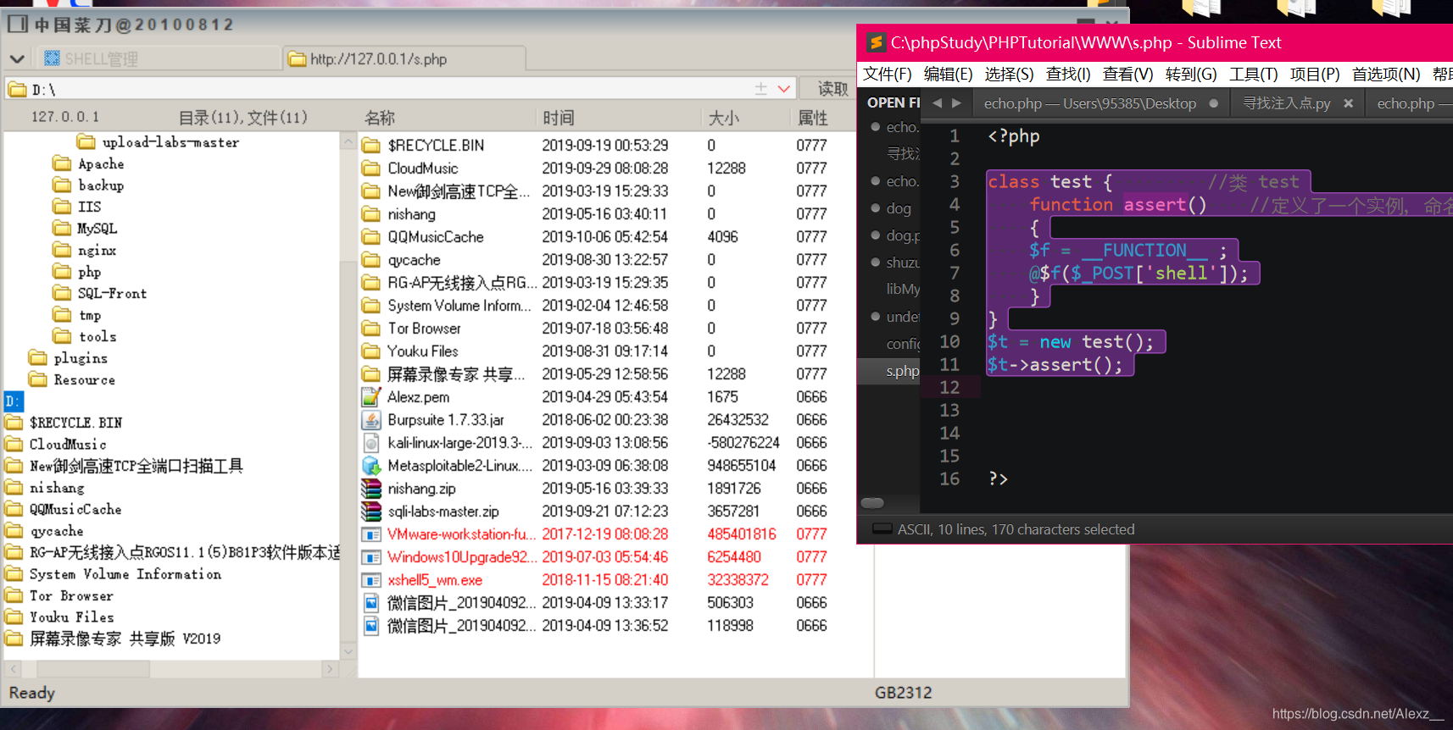Select the xshell5_wm.exe executable icon
The image size is (1453, 730).
[370, 580]
